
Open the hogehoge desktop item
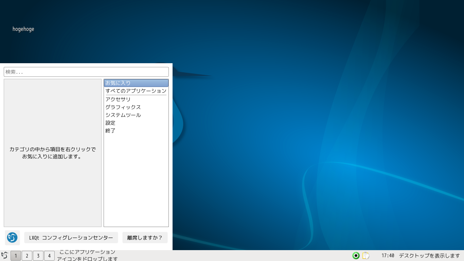23,29
